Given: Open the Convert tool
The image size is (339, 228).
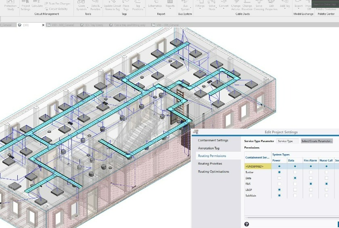Looking at the screenshot, I should [224, 4].
